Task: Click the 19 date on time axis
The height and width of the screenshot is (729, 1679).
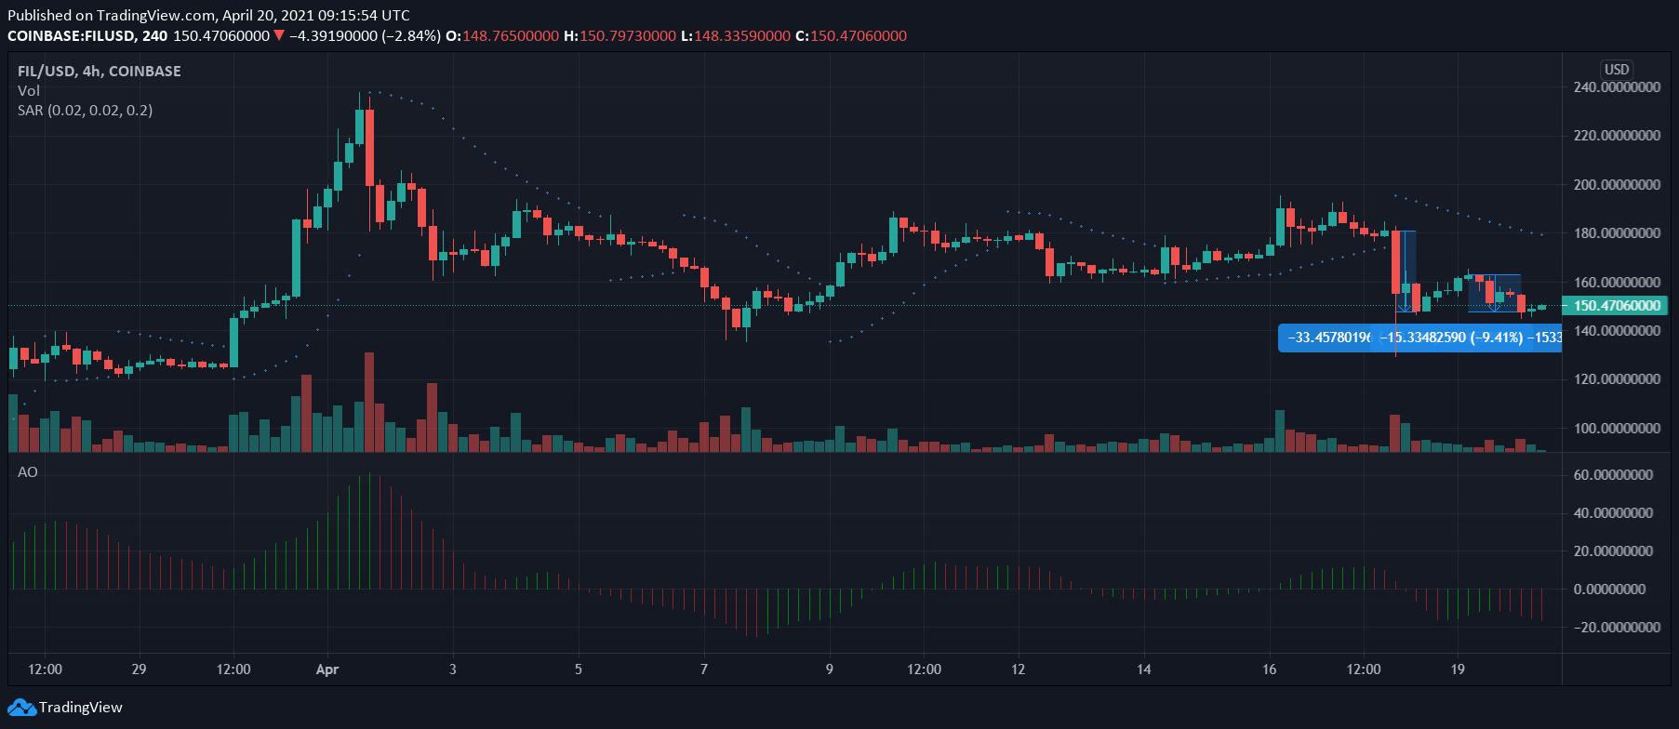Action: click(x=1458, y=669)
